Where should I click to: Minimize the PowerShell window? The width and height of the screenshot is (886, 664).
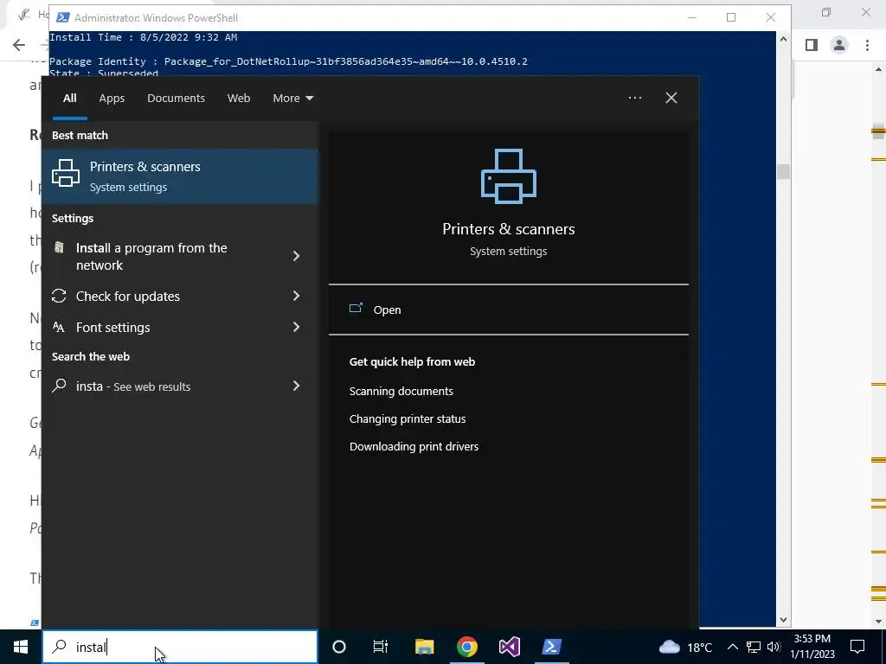tap(692, 17)
